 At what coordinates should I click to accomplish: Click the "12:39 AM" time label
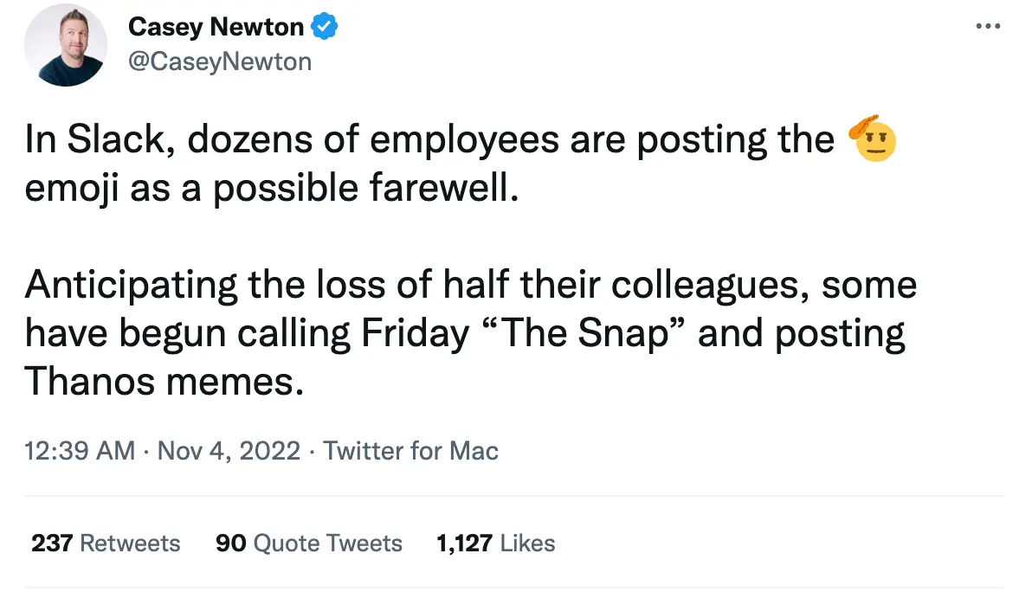pos(78,450)
